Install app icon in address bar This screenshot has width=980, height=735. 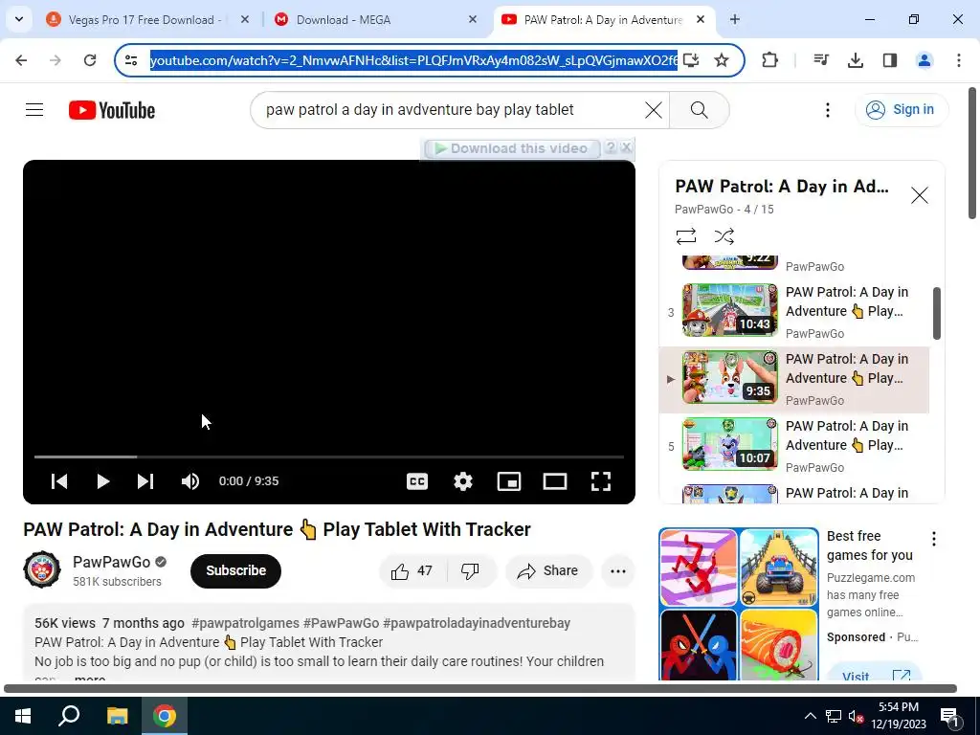(x=691, y=60)
